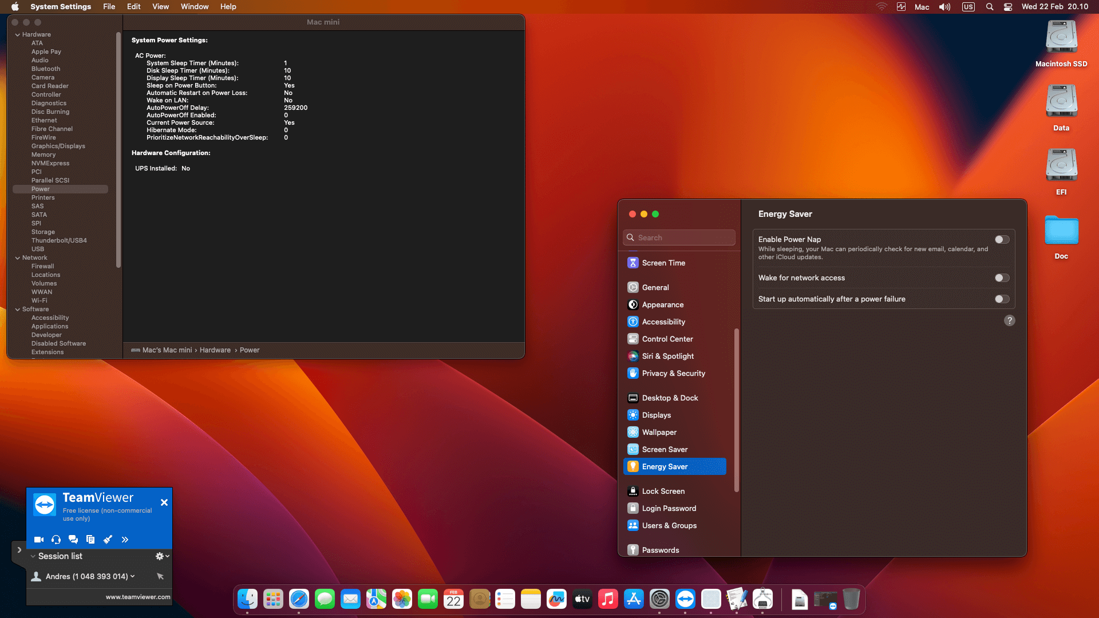Viewport: 1099px width, 618px height.
Task: Click the TeamViewer file transfer icon
Action: pyautogui.click(x=90, y=540)
